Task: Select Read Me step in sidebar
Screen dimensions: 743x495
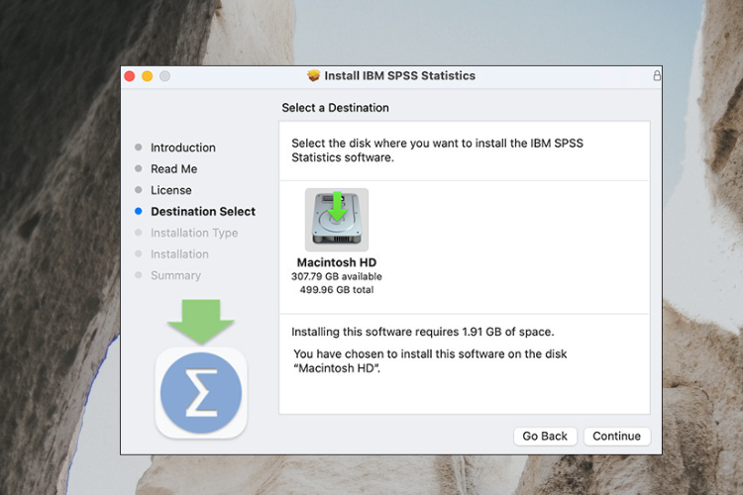Action: point(174,168)
